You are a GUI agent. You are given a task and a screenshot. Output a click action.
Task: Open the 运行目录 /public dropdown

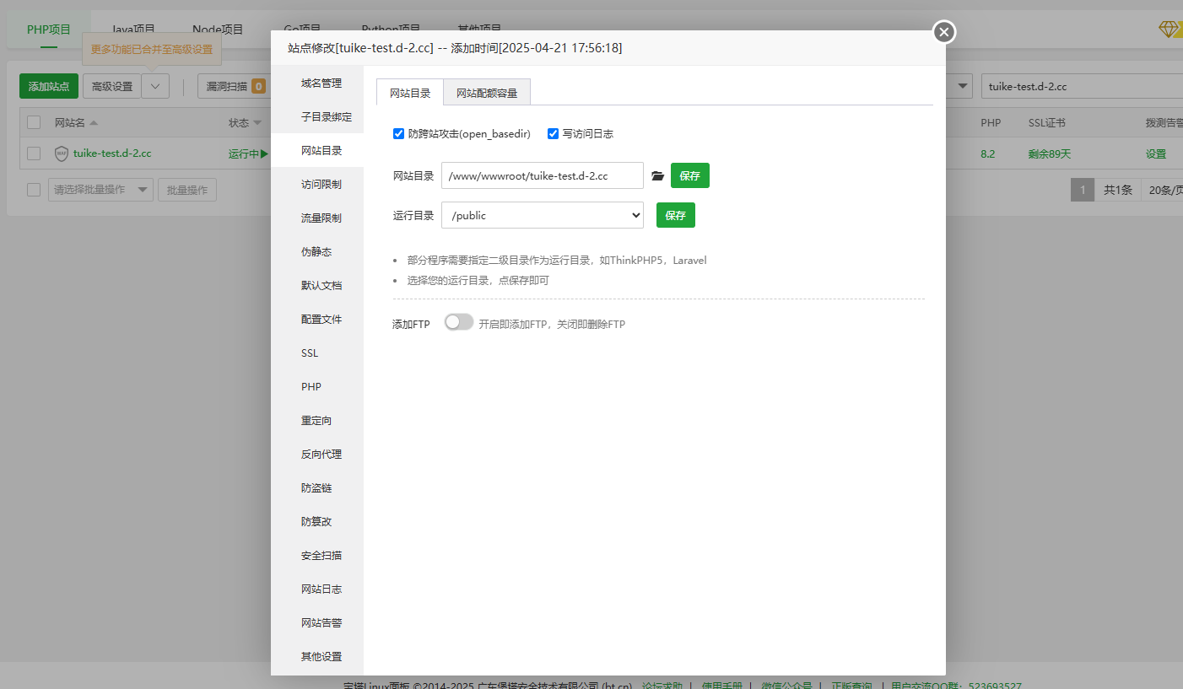tap(543, 215)
